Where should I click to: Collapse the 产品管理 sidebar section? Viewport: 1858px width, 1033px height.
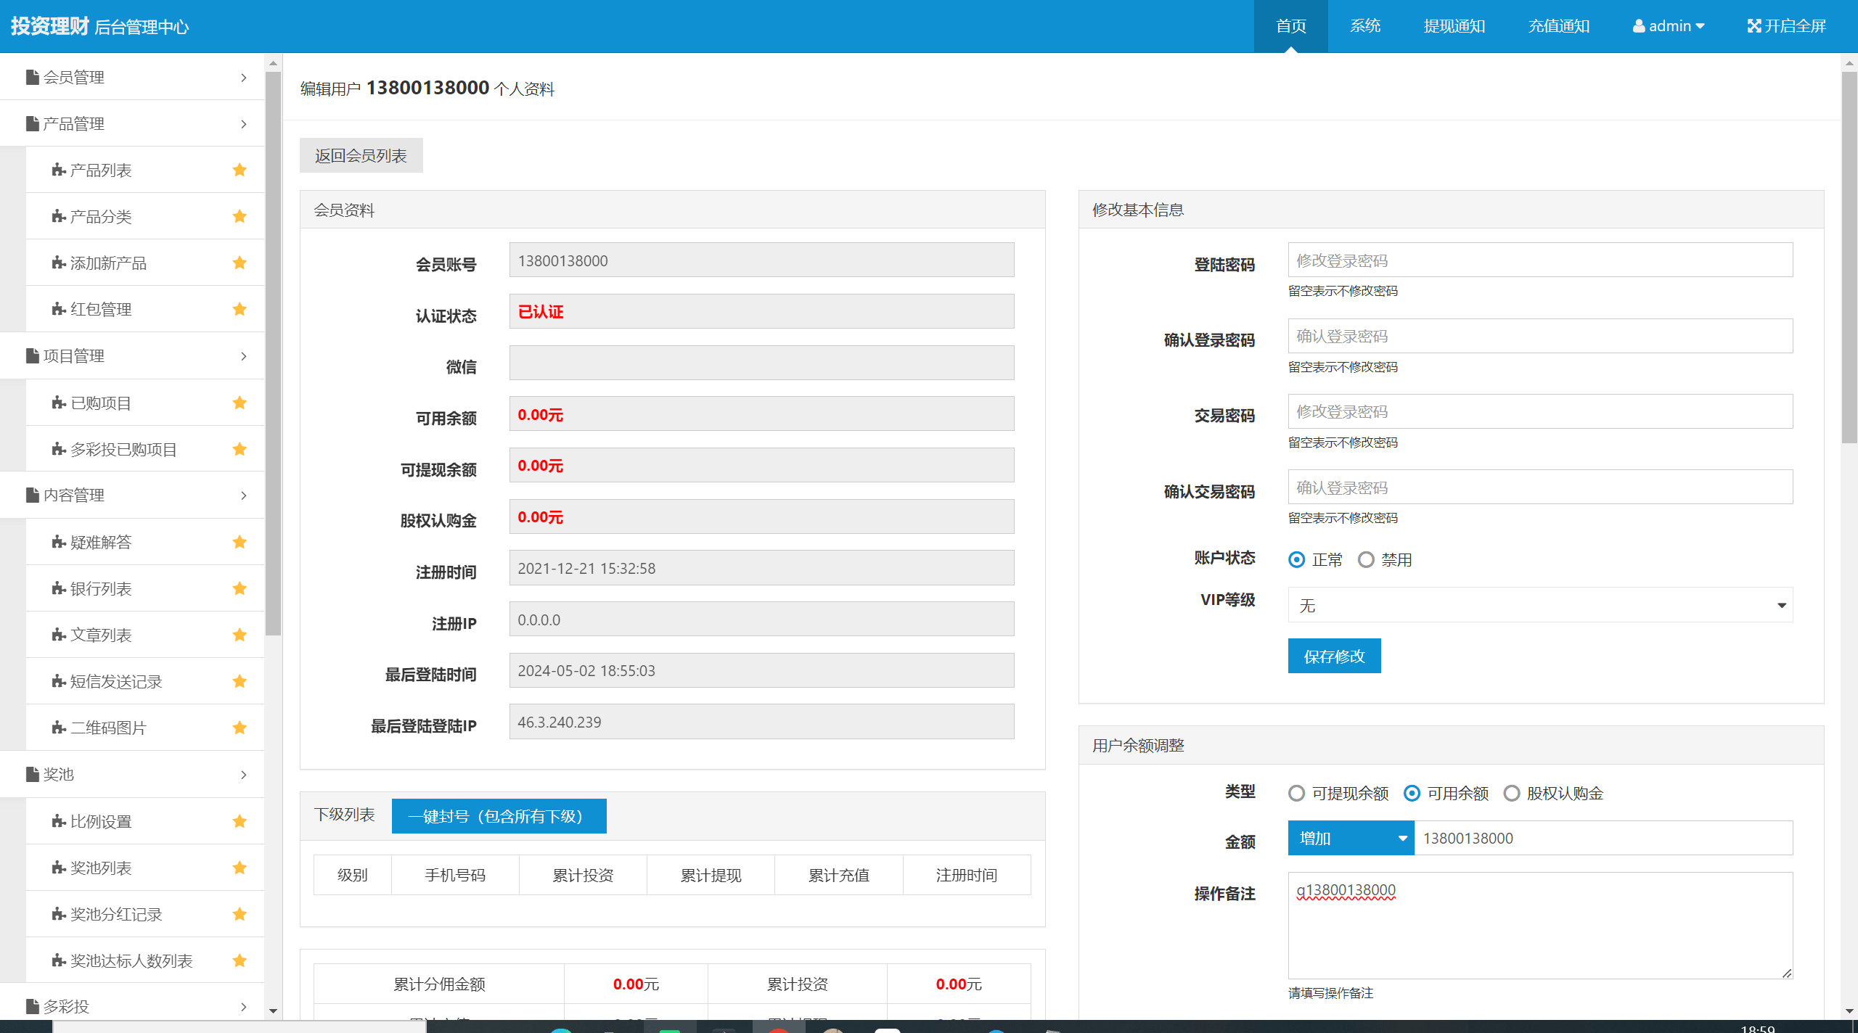coord(132,123)
